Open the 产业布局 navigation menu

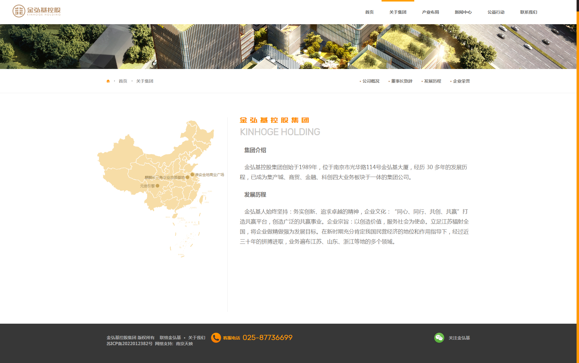click(x=431, y=12)
